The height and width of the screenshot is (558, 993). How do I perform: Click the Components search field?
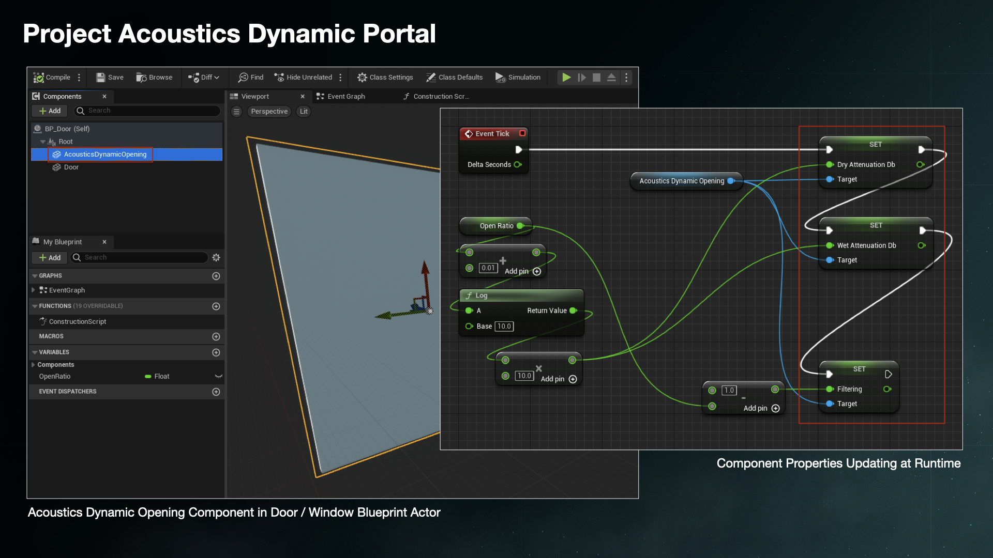(x=147, y=111)
